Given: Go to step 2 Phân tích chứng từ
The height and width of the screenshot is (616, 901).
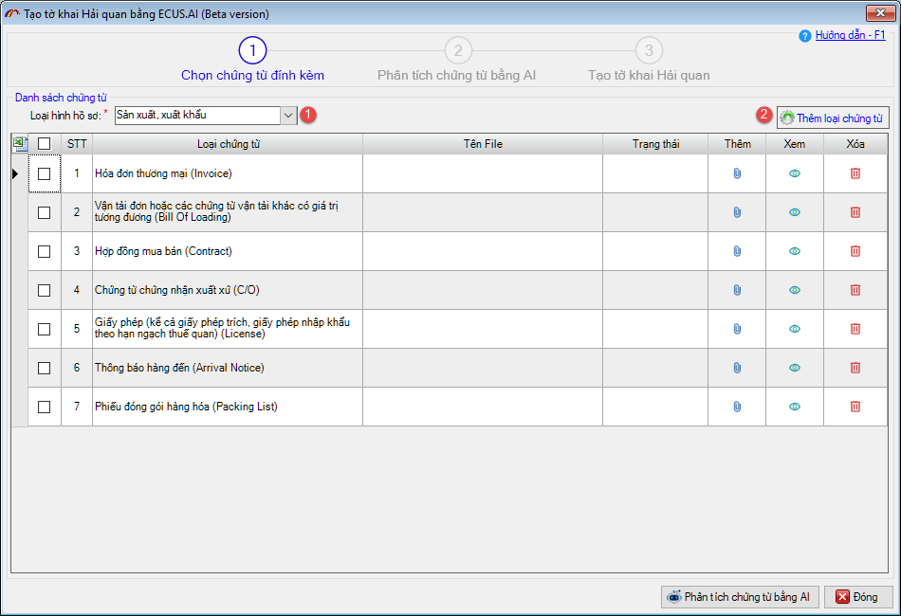Looking at the screenshot, I should 457,51.
